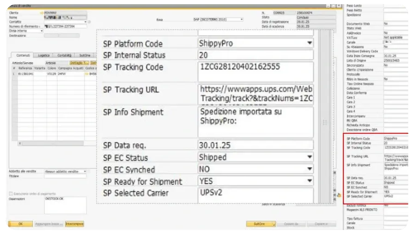Open the SP EC Status dropdown
413x235 pixels.
tap(310, 157)
